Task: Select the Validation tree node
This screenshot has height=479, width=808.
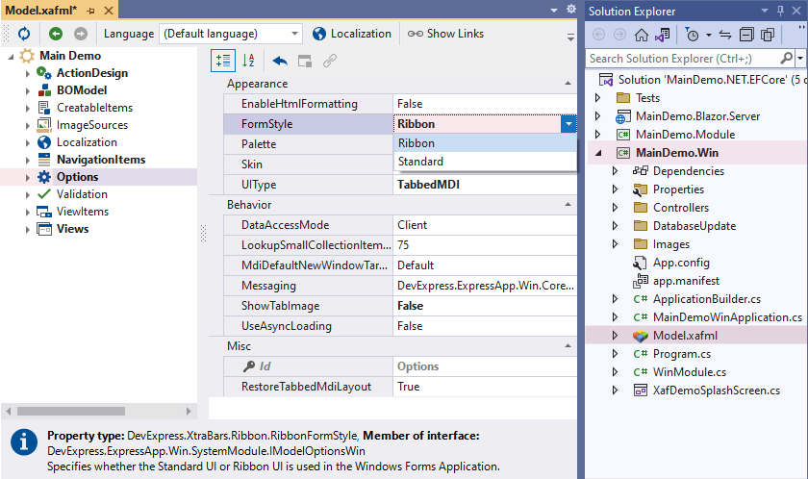Action: click(x=82, y=194)
